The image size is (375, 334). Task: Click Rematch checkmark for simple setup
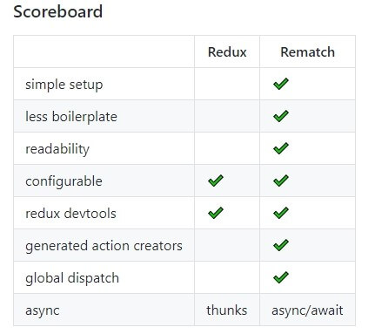[x=281, y=84]
